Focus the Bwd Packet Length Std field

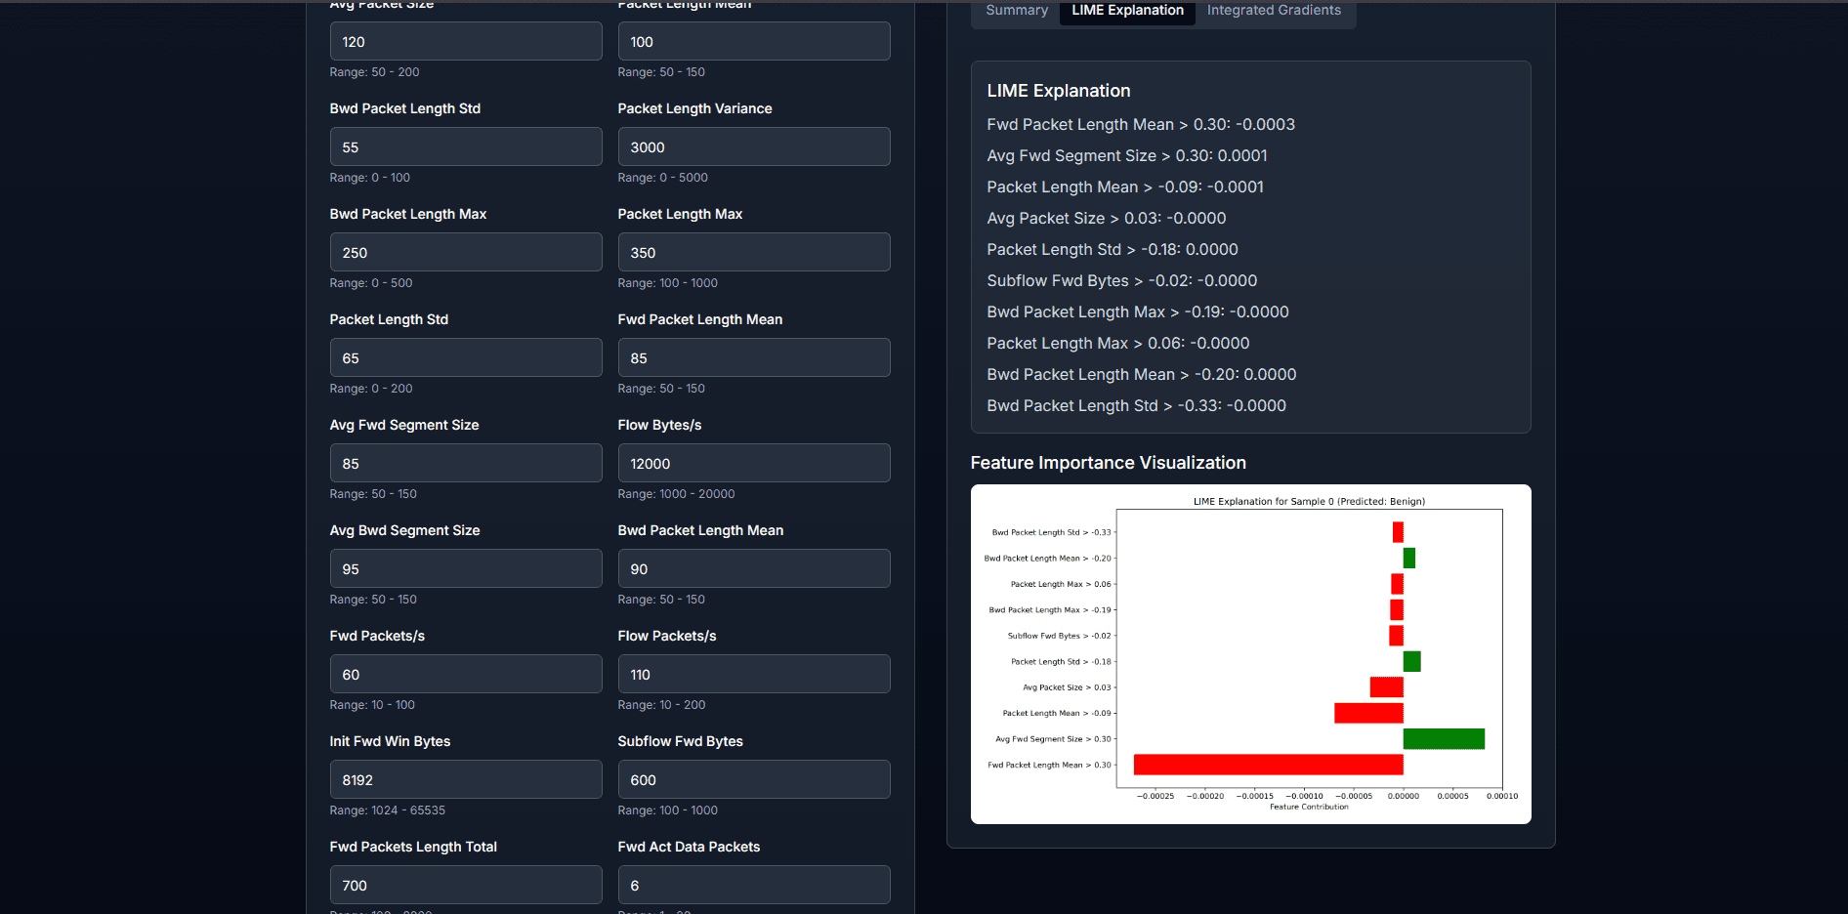pyautogui.click(x=466, y=146)
